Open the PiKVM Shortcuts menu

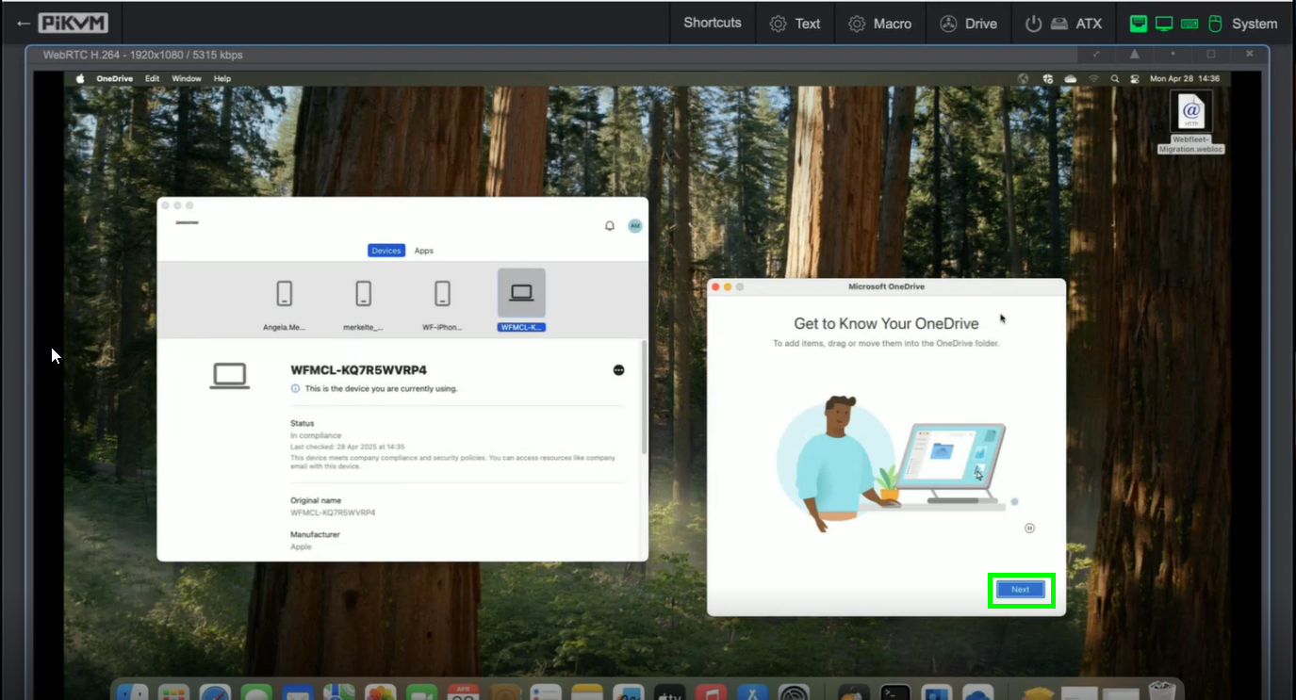click(713, 23)
